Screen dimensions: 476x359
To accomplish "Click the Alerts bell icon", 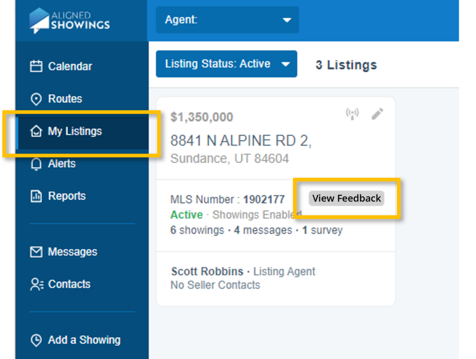I will [36, 164].
